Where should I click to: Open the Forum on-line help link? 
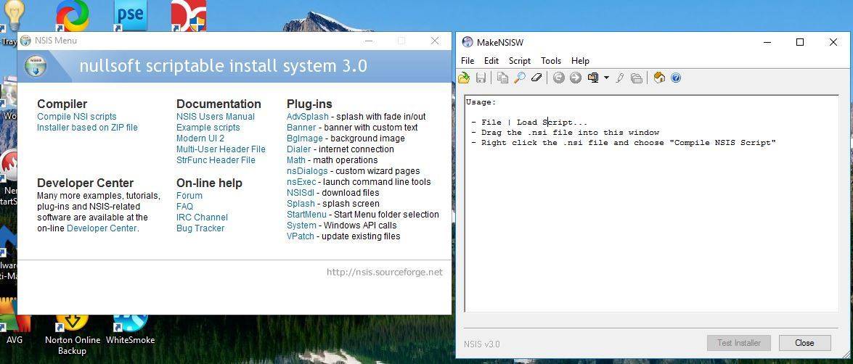click(x=189, y=196)
